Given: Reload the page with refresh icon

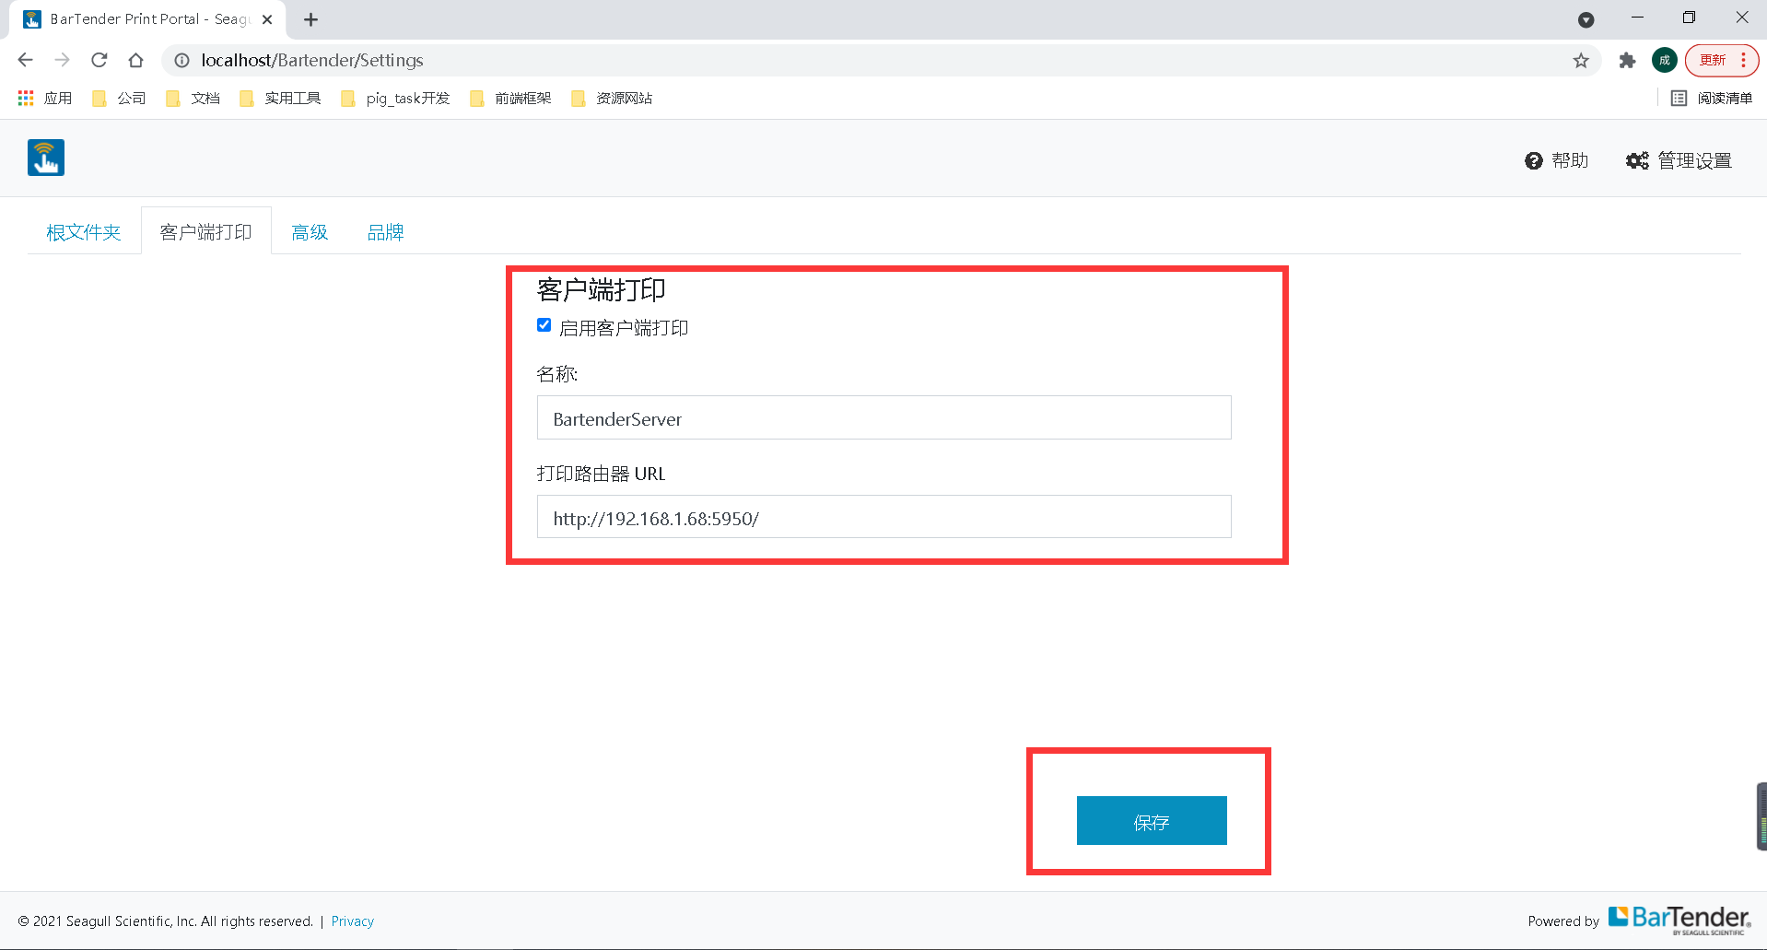Looking at the screenshot, I should click(x=99, y=60).
